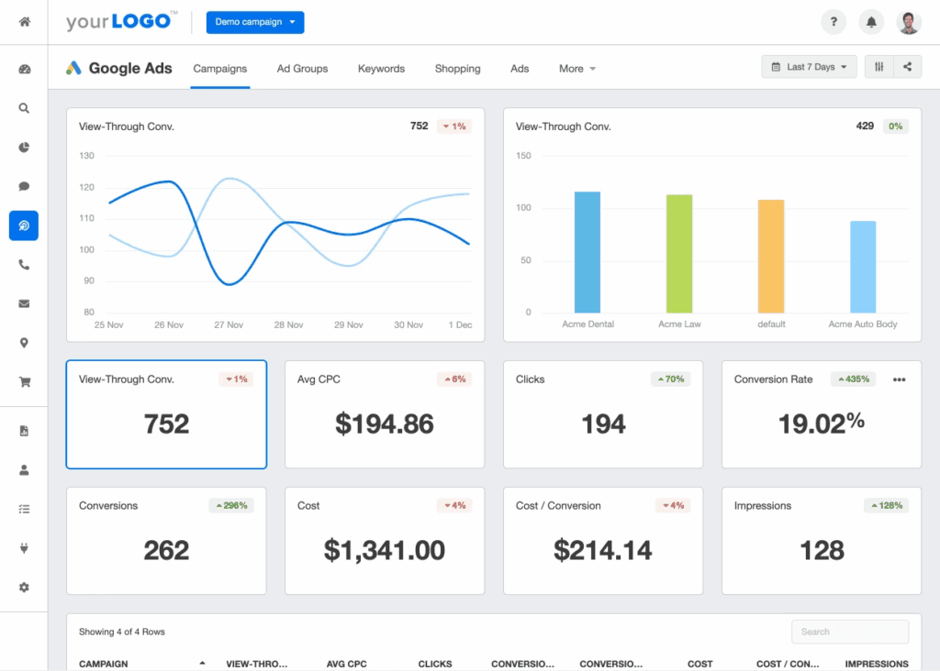This screenshot has width=940, height=671.
Task: Open the email sidebar icon
Action: pyautogui.click(x=23, y=303)
